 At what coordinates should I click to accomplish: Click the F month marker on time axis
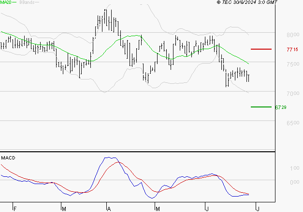(x=15, y=209)
